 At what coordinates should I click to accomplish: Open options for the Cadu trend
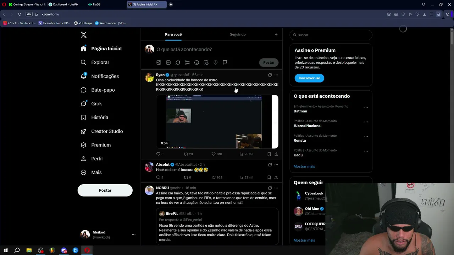(x=366, y=152)
